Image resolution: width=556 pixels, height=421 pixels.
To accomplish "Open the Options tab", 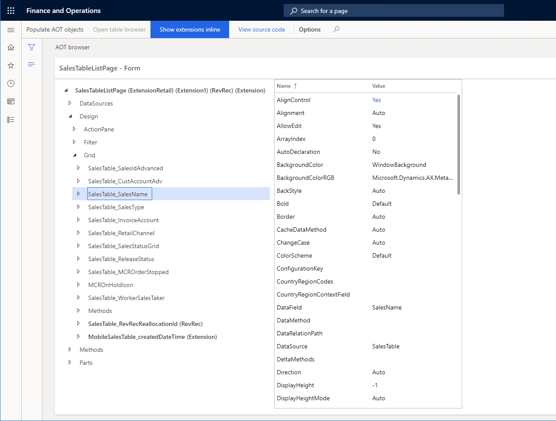I will click(310, 29).
